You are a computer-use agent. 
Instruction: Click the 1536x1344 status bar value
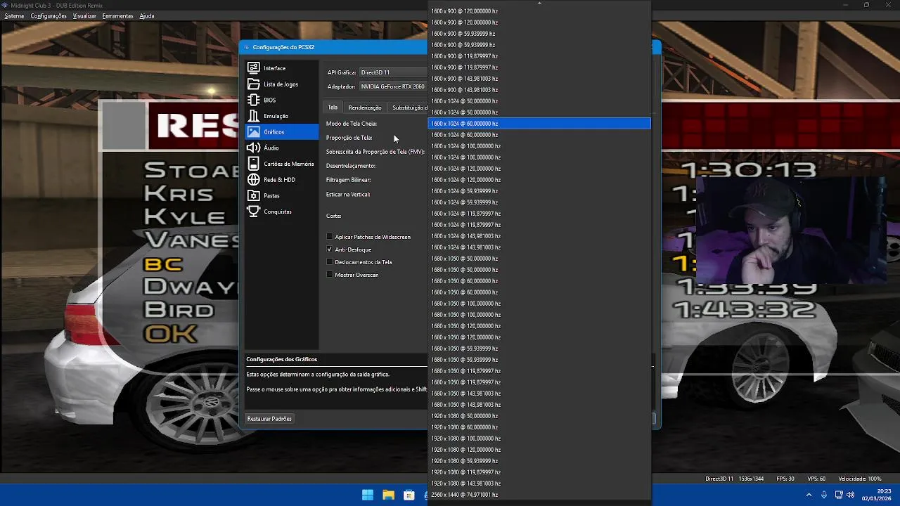750,479
